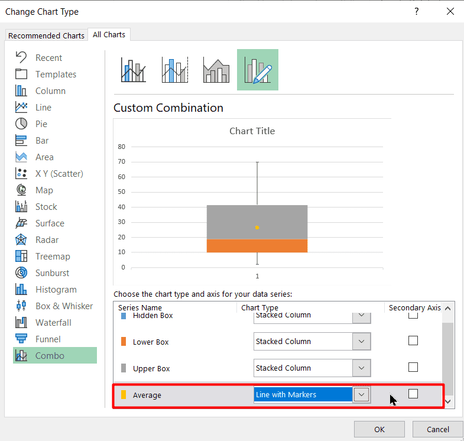Click Upper Box Stacked Column combo box

(x=312, y=368)
